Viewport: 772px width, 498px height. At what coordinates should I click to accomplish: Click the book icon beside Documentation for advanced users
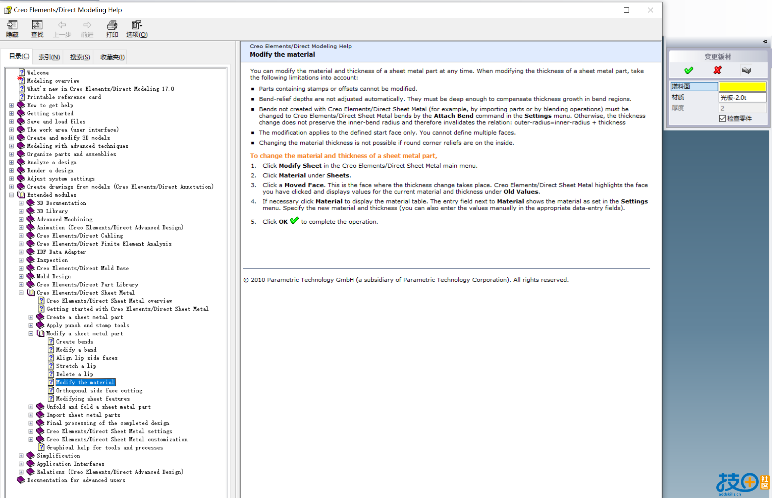[21, 480]
